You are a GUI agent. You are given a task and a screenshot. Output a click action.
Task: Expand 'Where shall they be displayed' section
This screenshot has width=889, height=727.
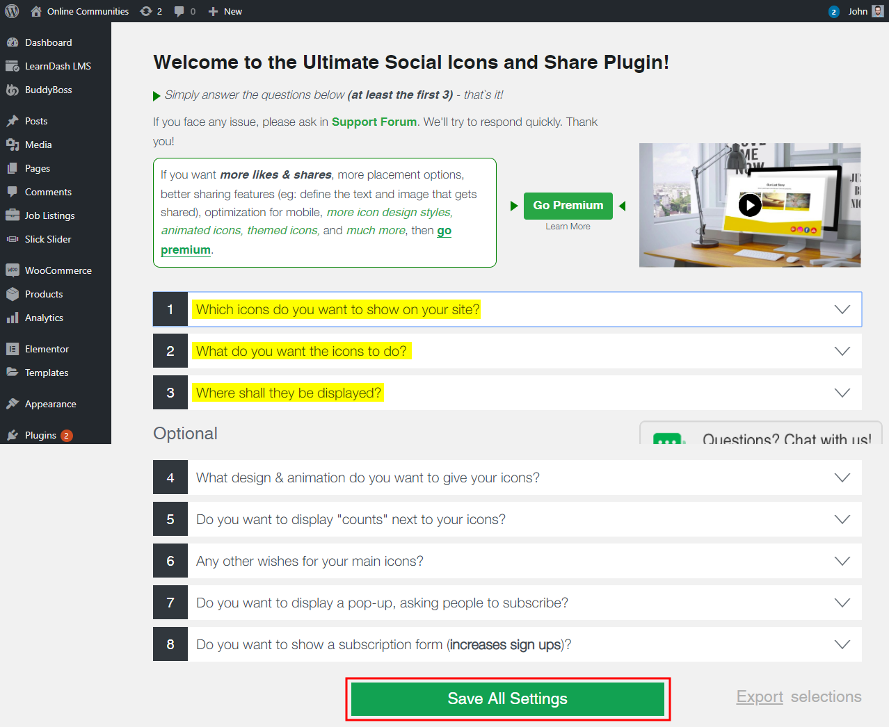(842, 393)
